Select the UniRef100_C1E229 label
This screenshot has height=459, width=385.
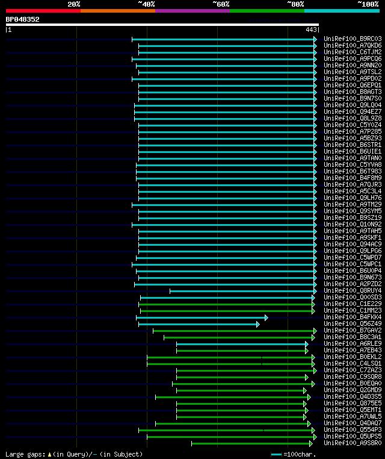point(353,304)
